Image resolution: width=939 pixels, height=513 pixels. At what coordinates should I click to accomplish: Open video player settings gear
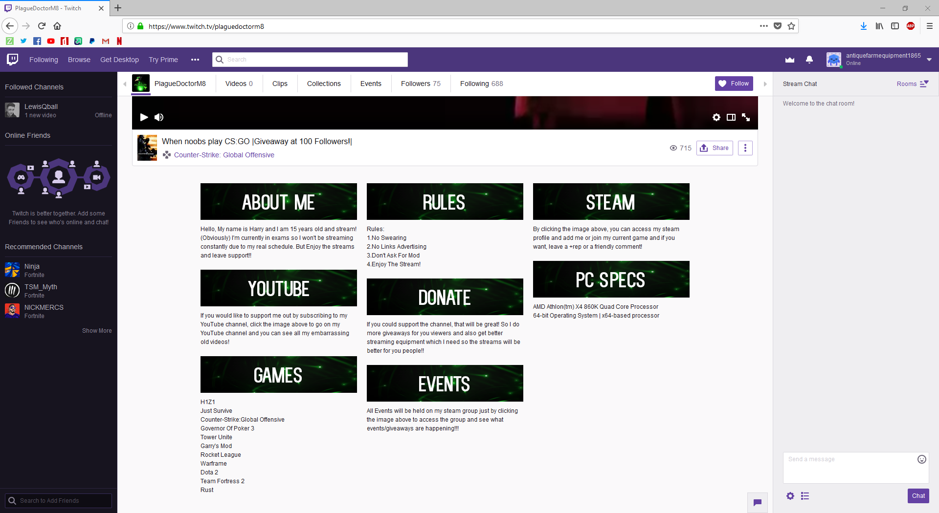716,117
